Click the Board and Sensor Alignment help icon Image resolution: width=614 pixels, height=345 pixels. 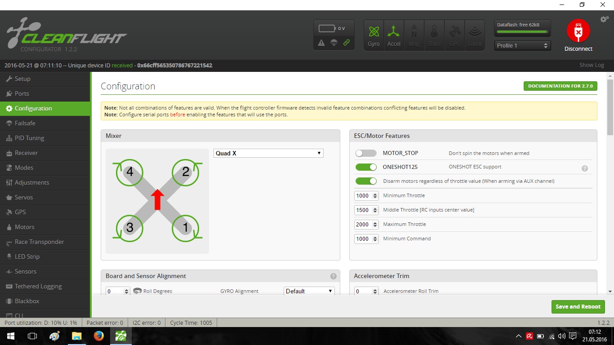(333, 276)
